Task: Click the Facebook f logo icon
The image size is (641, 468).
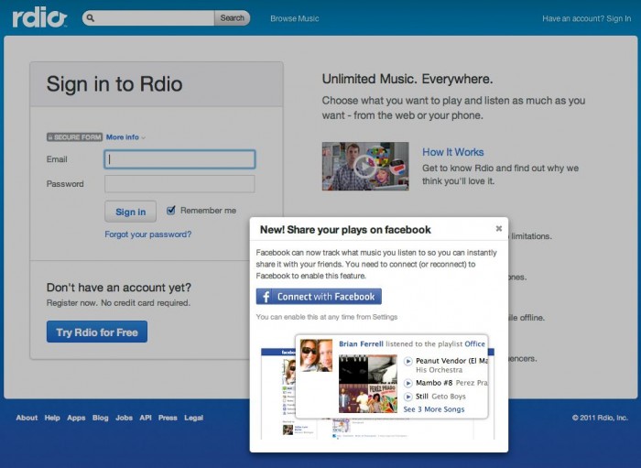Action: (x=266, y=297)
